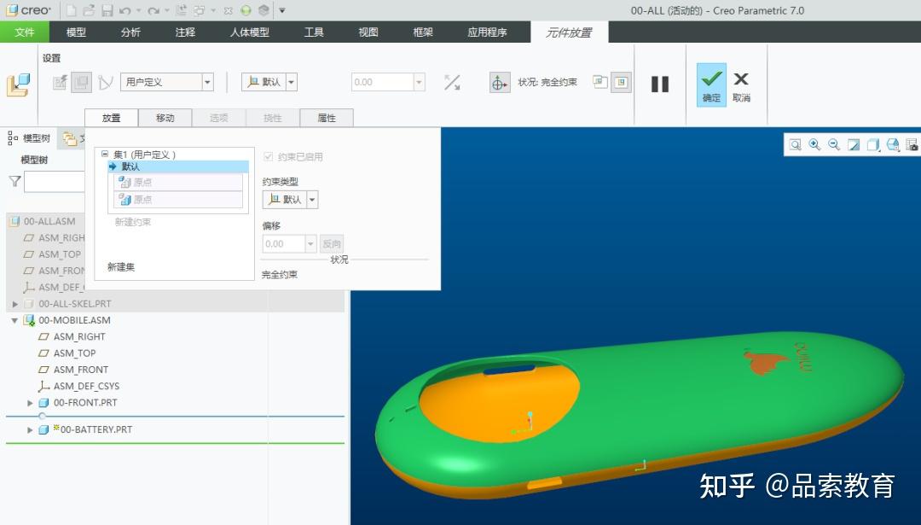The image size is (921, 525).
Task: Click 确定 to confirm component placement
Action: click(x=711, y=82)
